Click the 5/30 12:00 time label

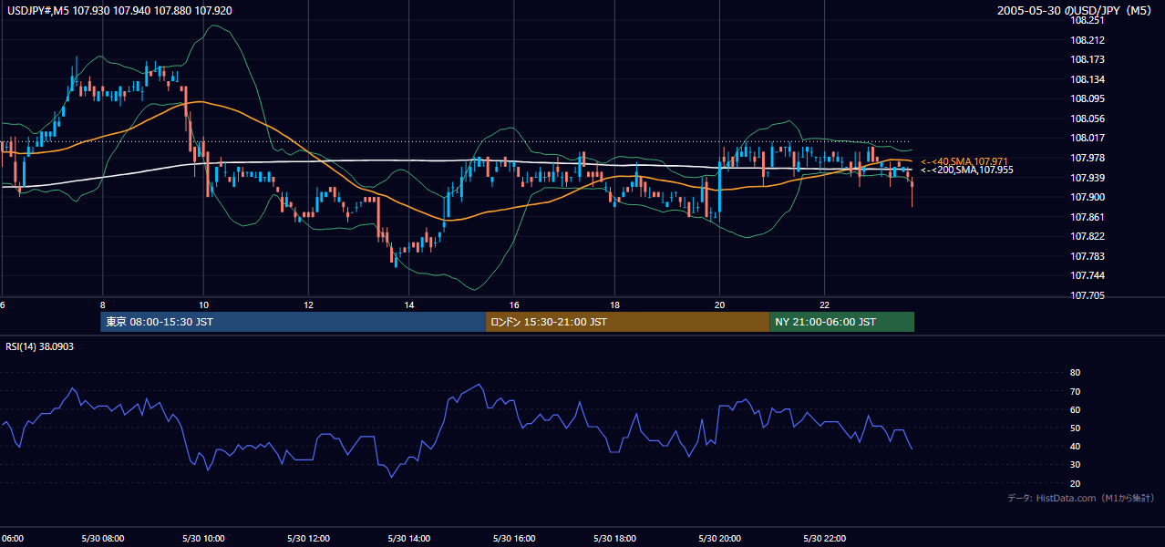(x=308, y=538)
